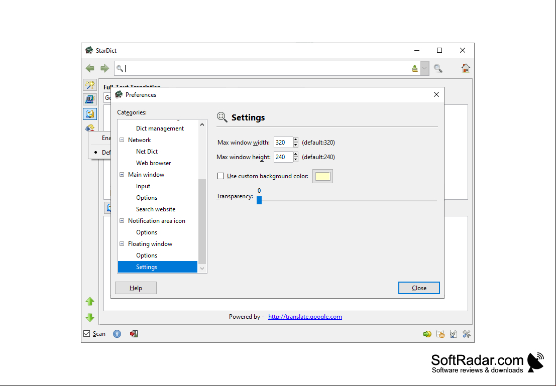Click the Help button in Preferences

(136, 288)
